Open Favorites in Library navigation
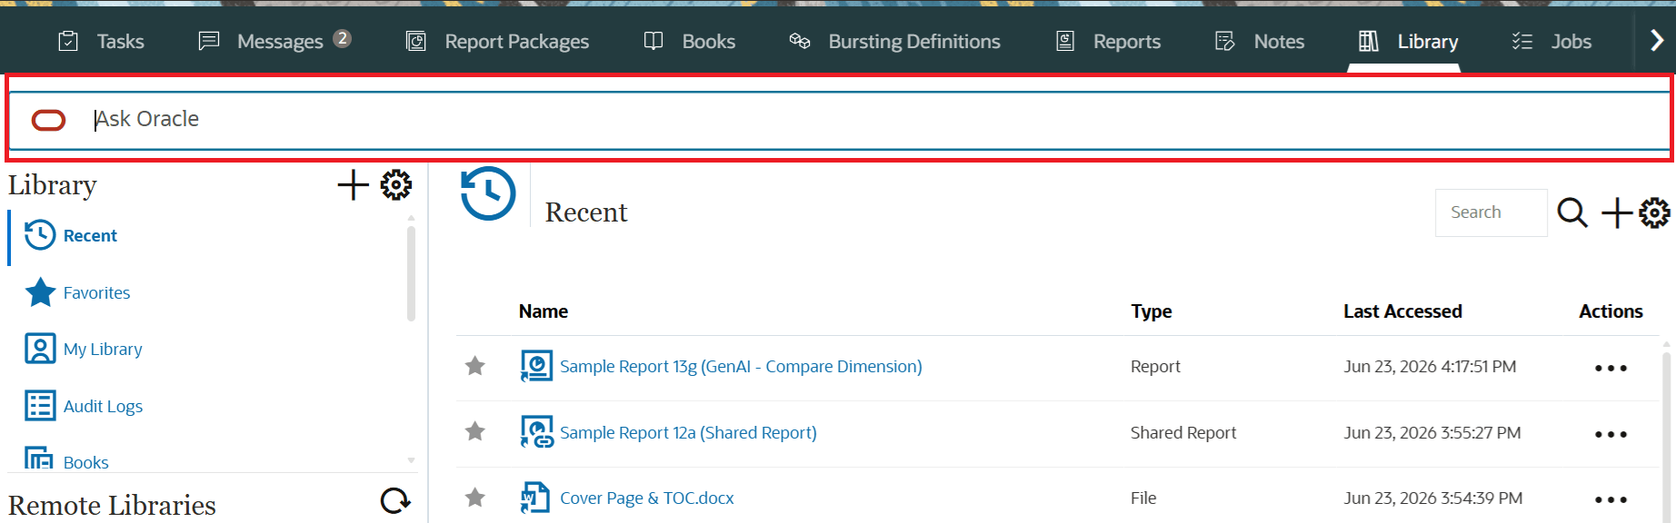Image resolution: width=1676 pixels, height=523 pixels. 96,293
